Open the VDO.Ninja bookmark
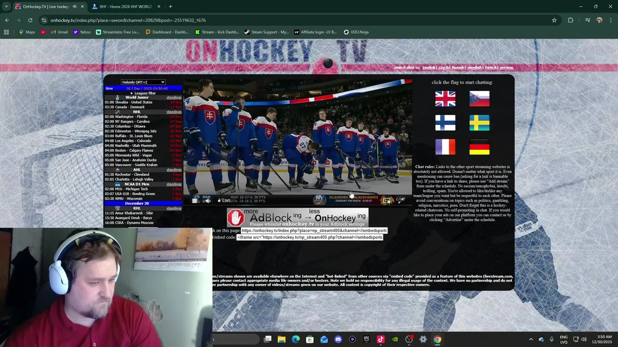Image resolution: width=618 pixels, height=347 pixels. (x=356, y=32)
